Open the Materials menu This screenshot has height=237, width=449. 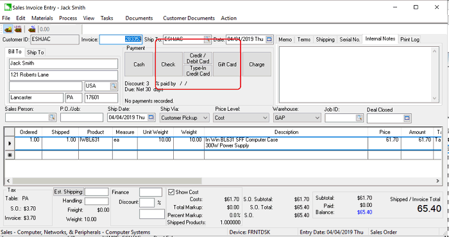[x=42, y=18]
